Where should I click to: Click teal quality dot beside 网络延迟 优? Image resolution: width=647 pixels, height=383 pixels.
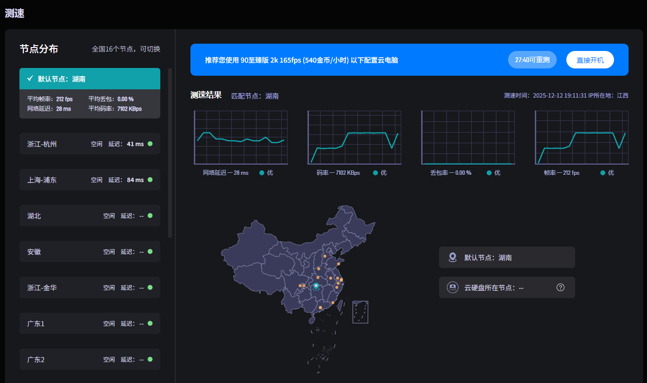click(x=262, y=173)
